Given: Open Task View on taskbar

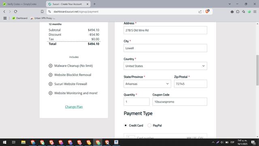Looking at the screenshot, I should click(14, 142).
